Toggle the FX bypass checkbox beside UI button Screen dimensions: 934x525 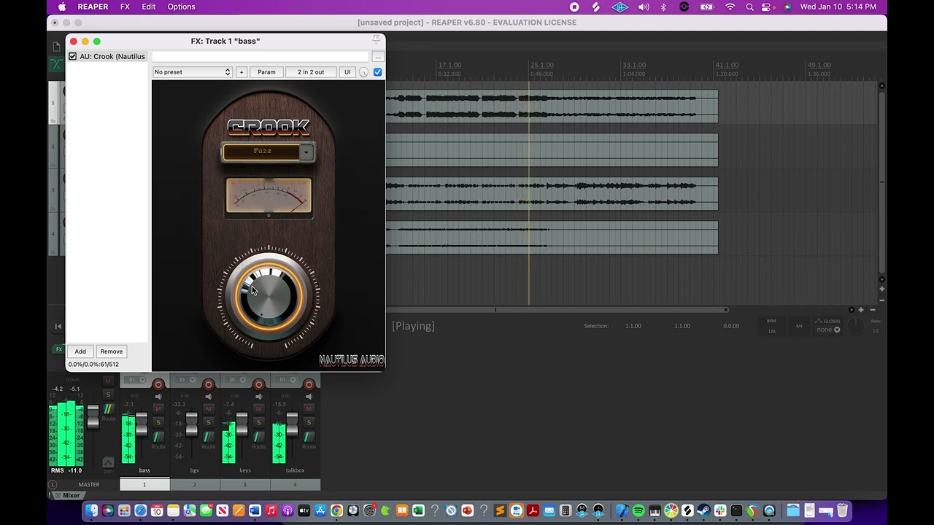point(377,72)
